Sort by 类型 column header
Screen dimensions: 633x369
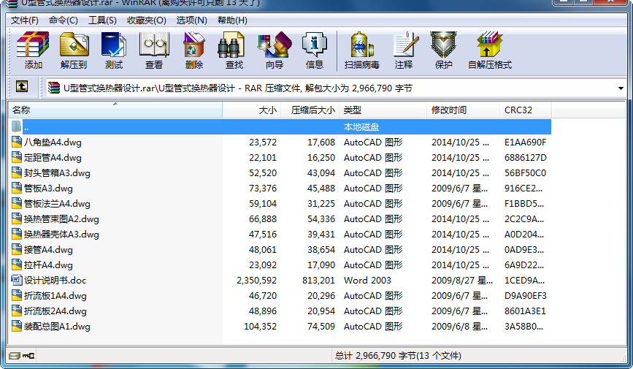[x=383, y=110]
